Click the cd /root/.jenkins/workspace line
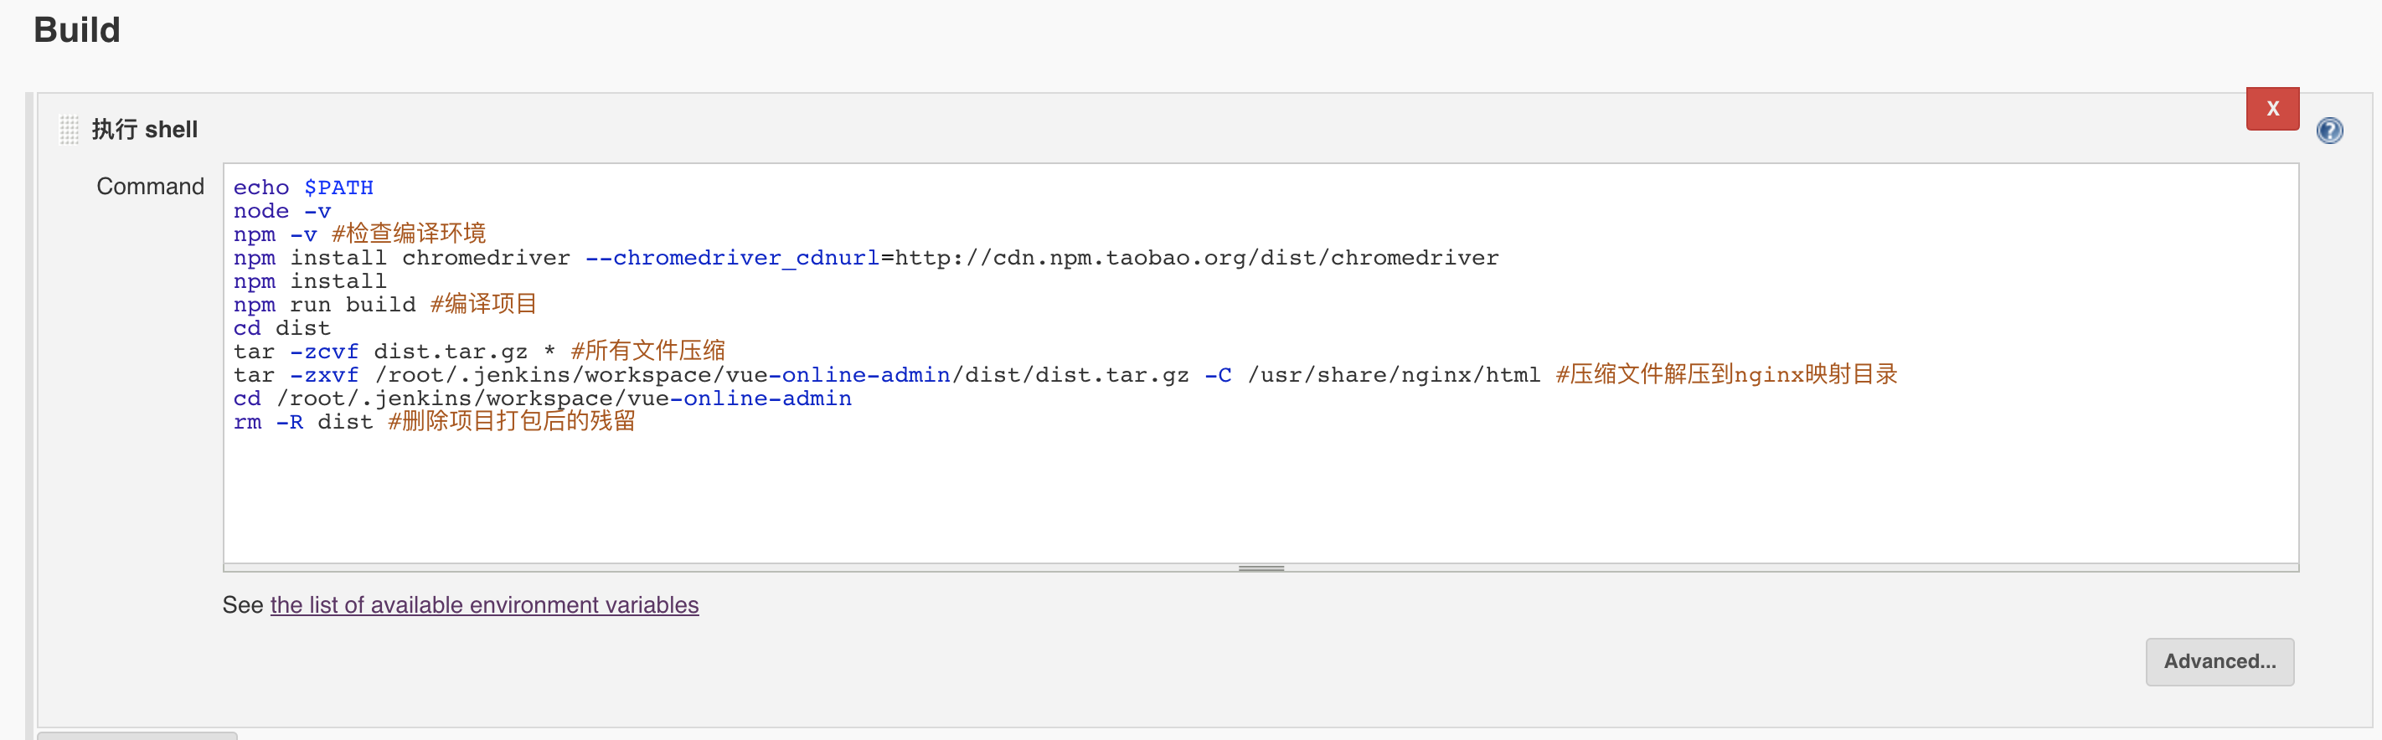This screenshot has height=740, width=2382. pyautogui.click(x=542, y=398)
